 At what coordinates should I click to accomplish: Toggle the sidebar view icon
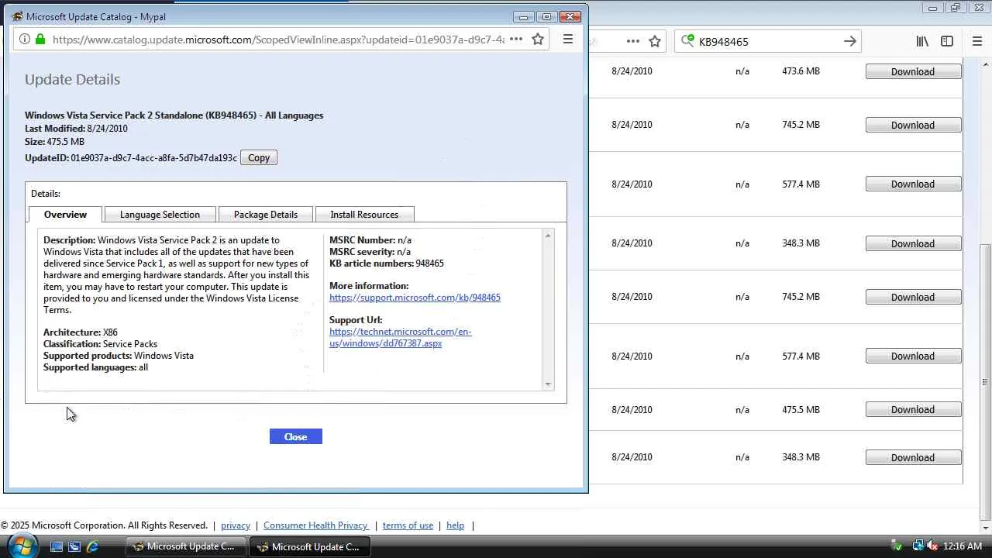(947, 42)
